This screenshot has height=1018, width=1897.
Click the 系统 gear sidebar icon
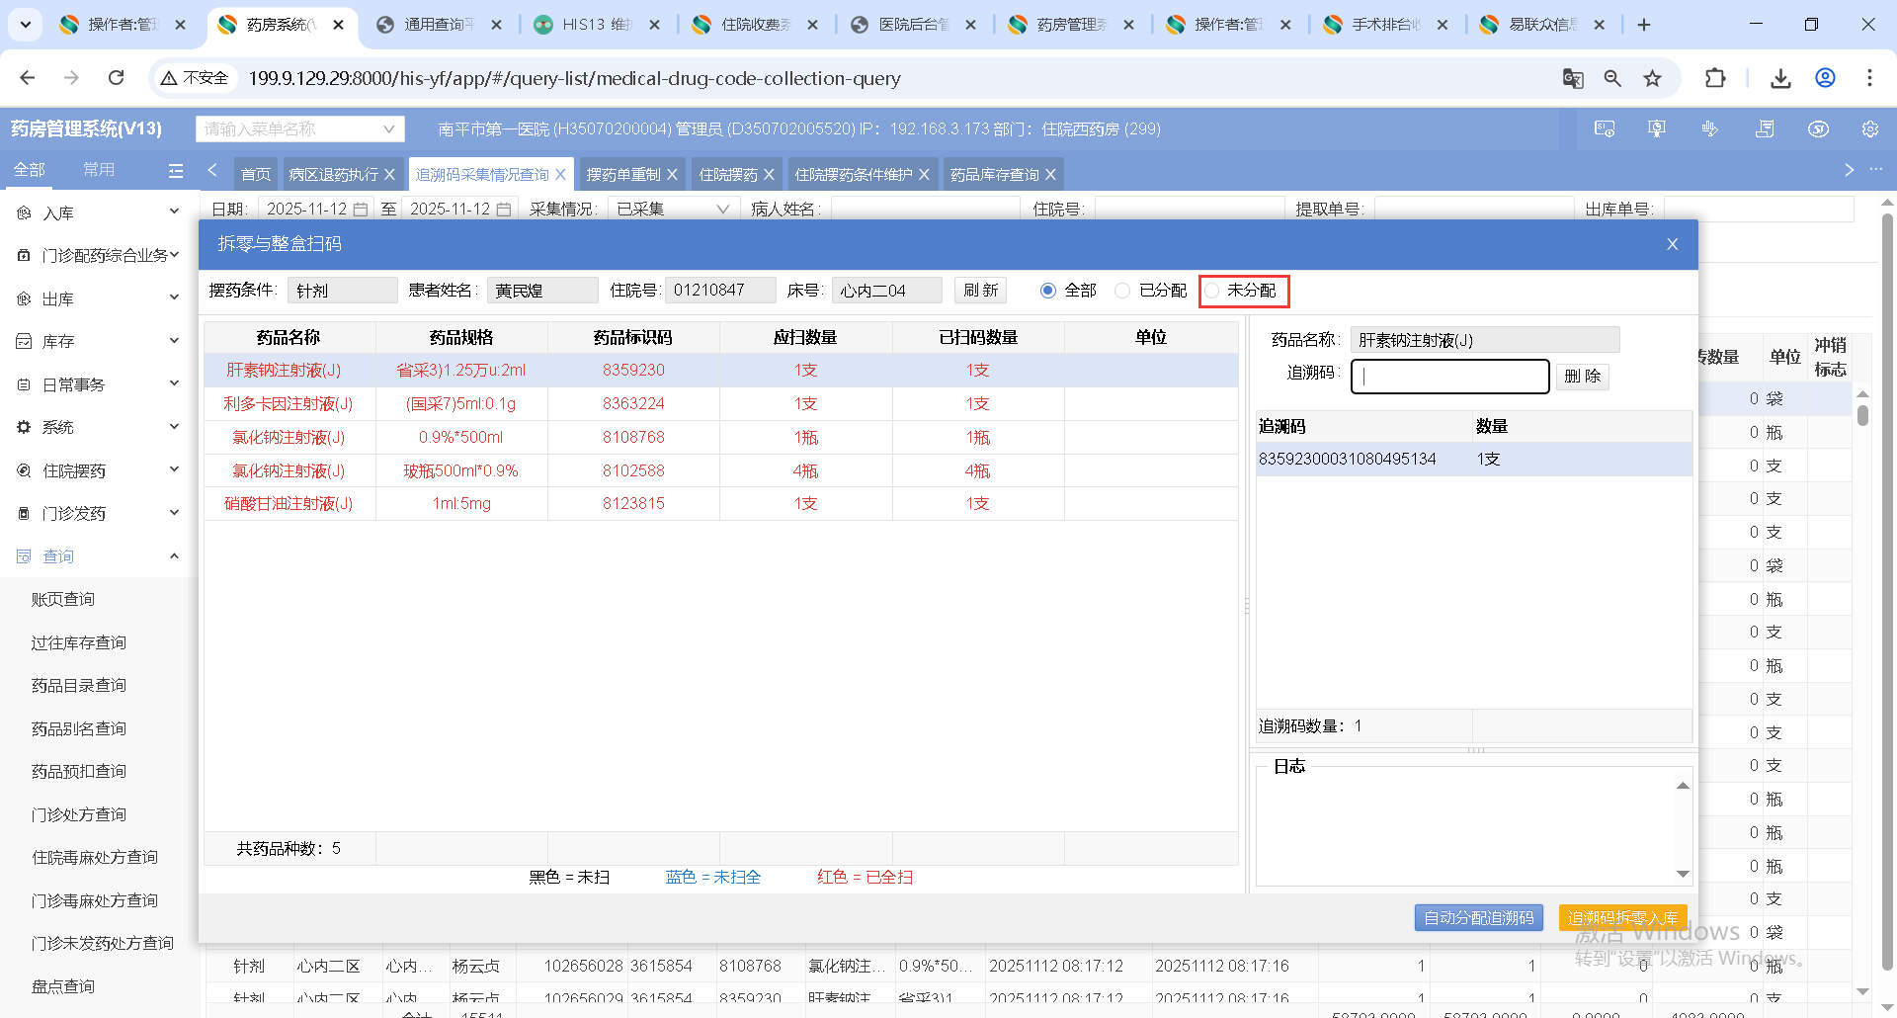pyautogui.click(x=24, y=427)
